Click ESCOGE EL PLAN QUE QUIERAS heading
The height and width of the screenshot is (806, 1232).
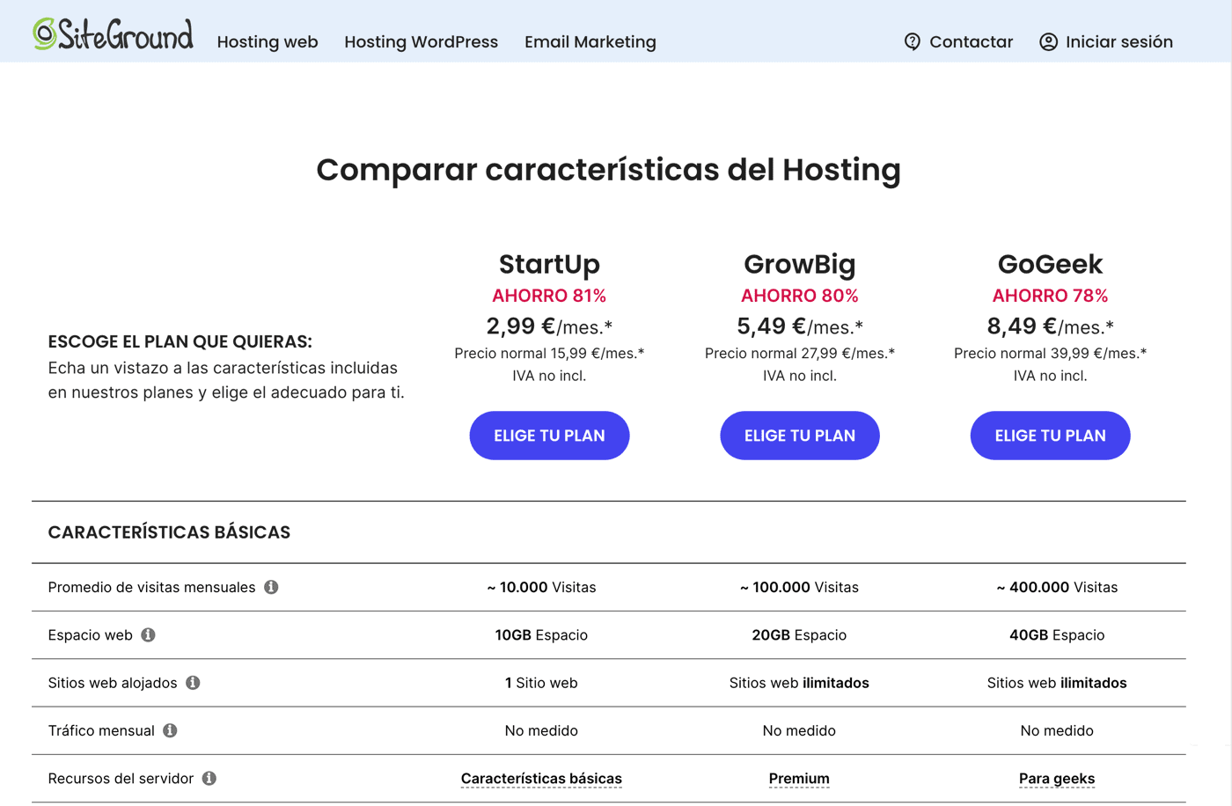[x=180, y=341]
